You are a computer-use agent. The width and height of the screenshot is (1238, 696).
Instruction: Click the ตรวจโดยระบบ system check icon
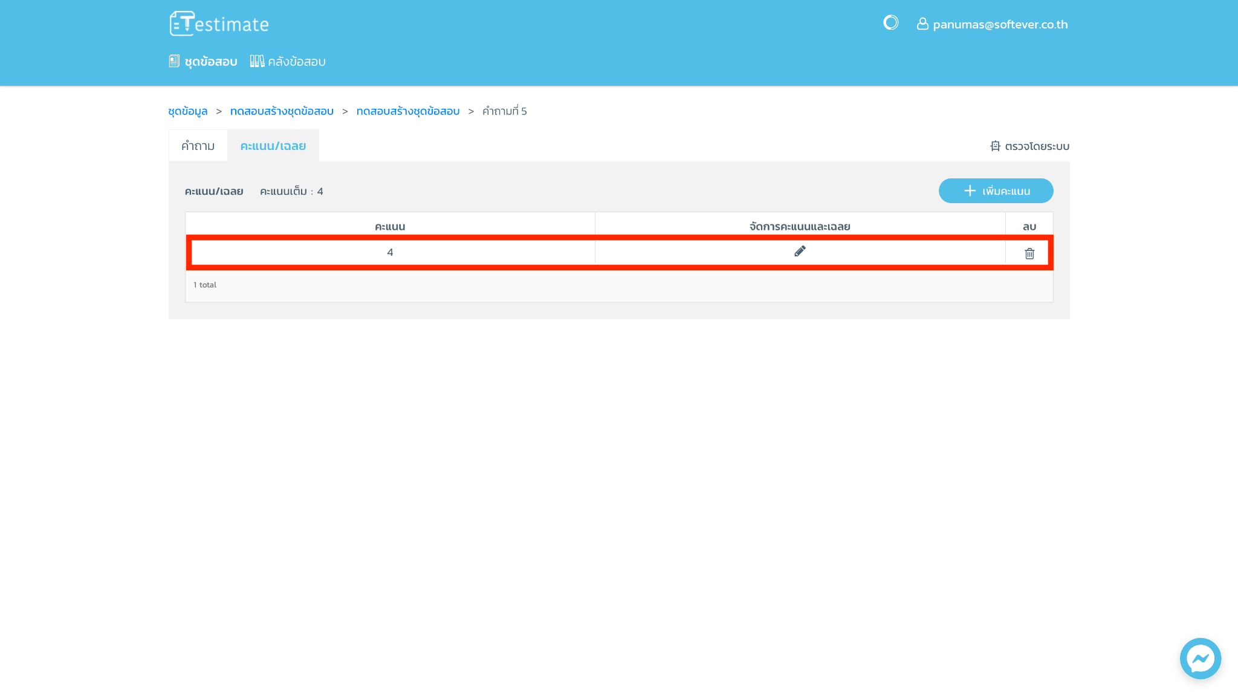(995, 146)
